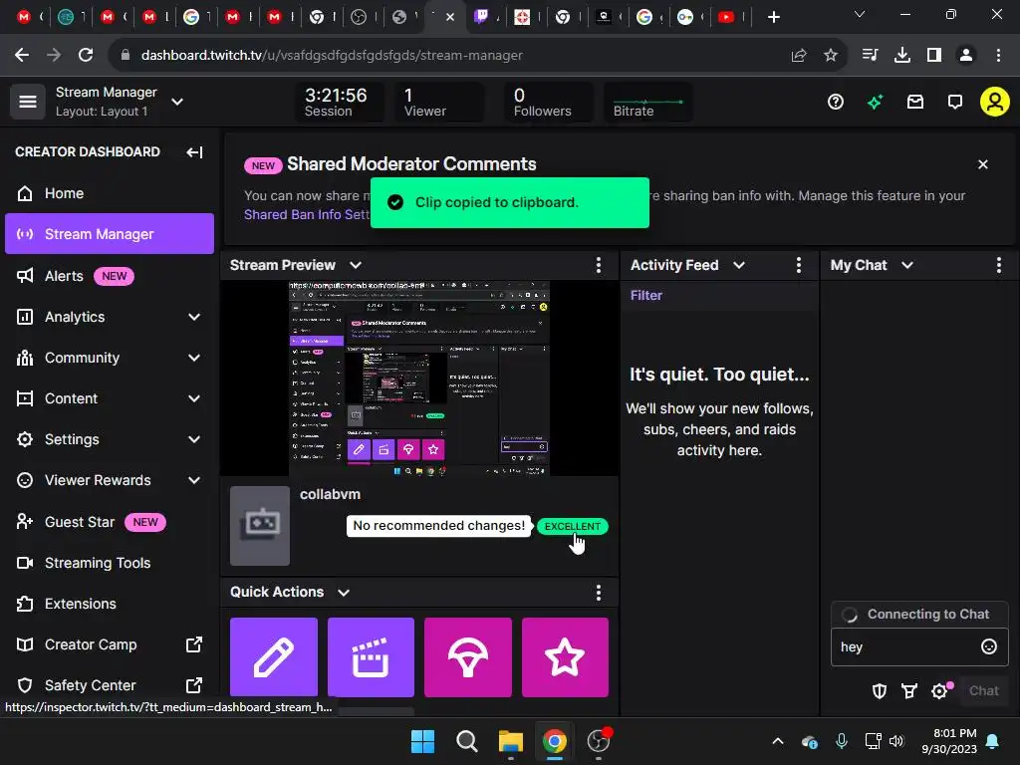Go to Home in sidebar
Screen dimensions: 1020x765
pos(110,193)
